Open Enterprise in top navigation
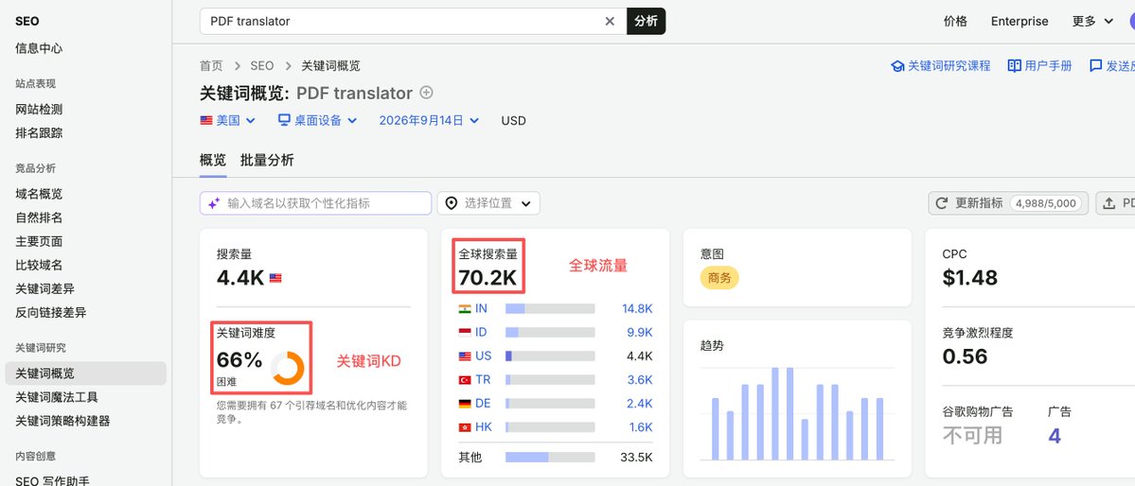The height and width of the screenshot is (486, 1135). [1020, 21]
